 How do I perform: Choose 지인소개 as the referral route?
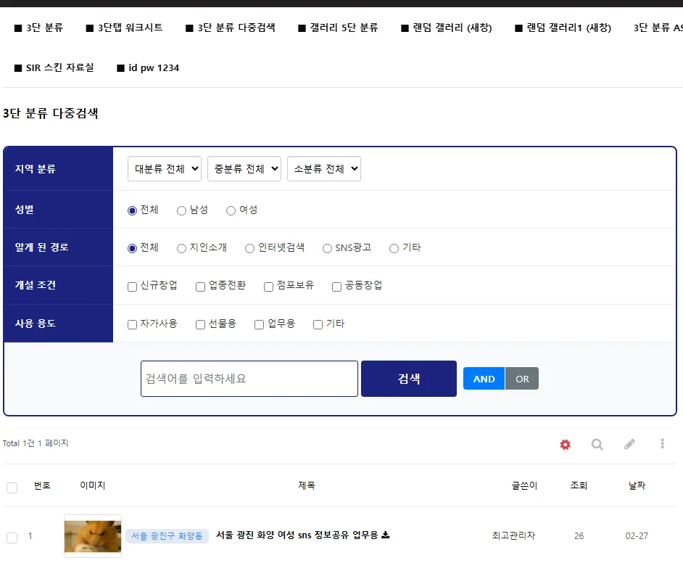[x=182, y=248]
